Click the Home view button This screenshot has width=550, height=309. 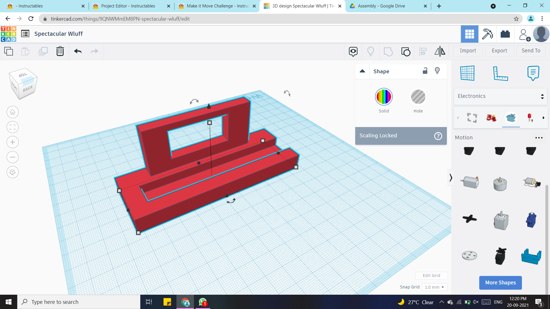click(x=13, y=112)
